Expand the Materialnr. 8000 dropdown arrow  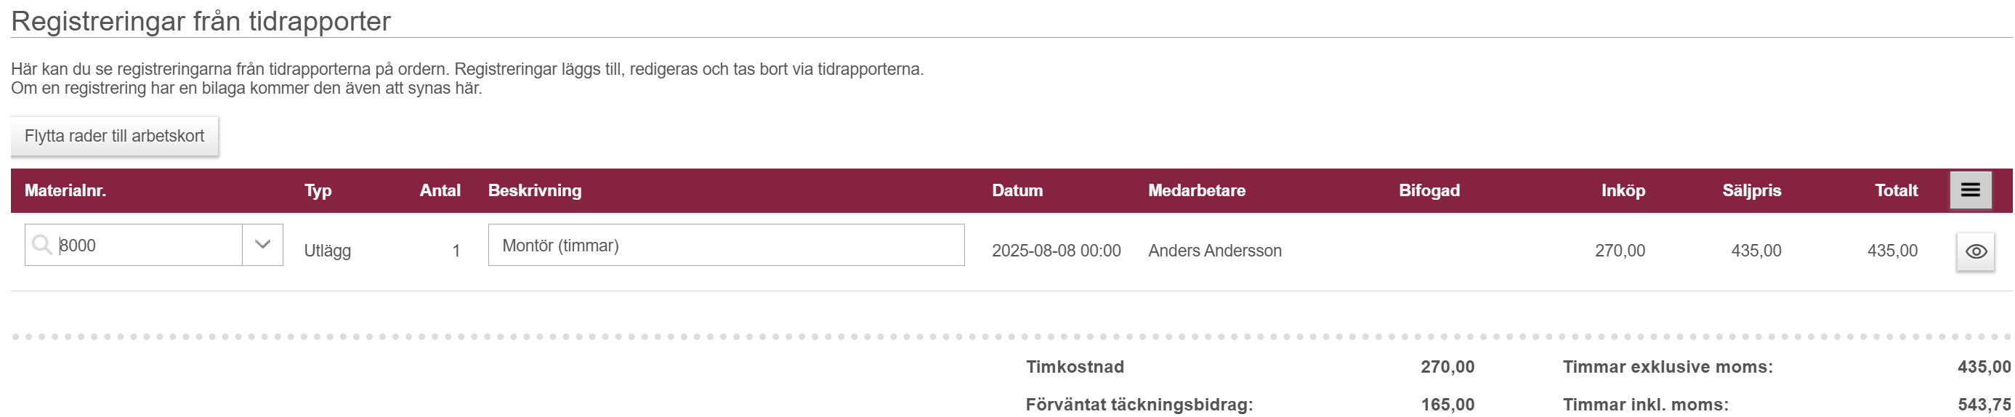point(263,245)
